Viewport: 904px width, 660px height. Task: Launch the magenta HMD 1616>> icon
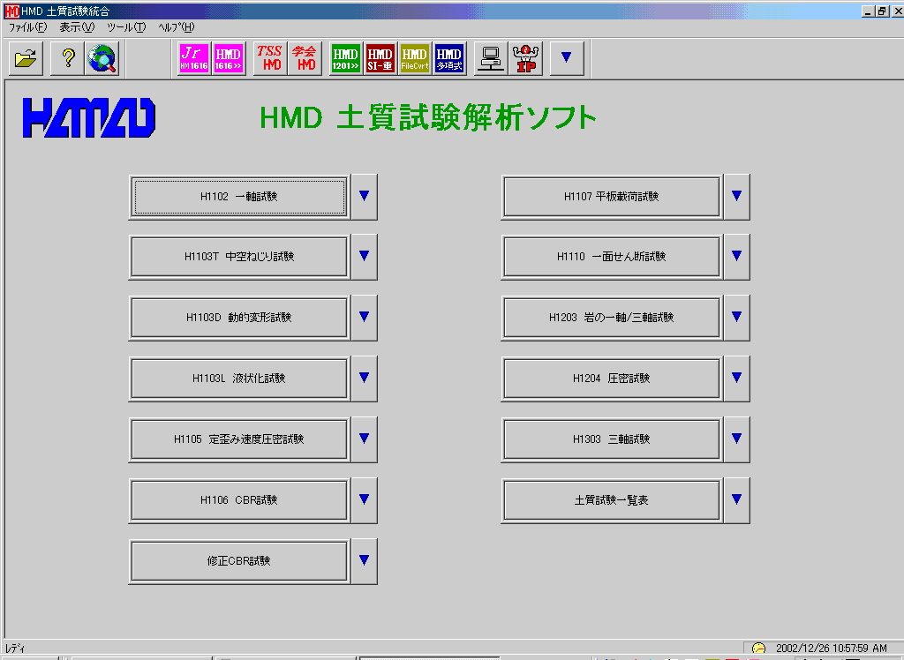[229, 58]
